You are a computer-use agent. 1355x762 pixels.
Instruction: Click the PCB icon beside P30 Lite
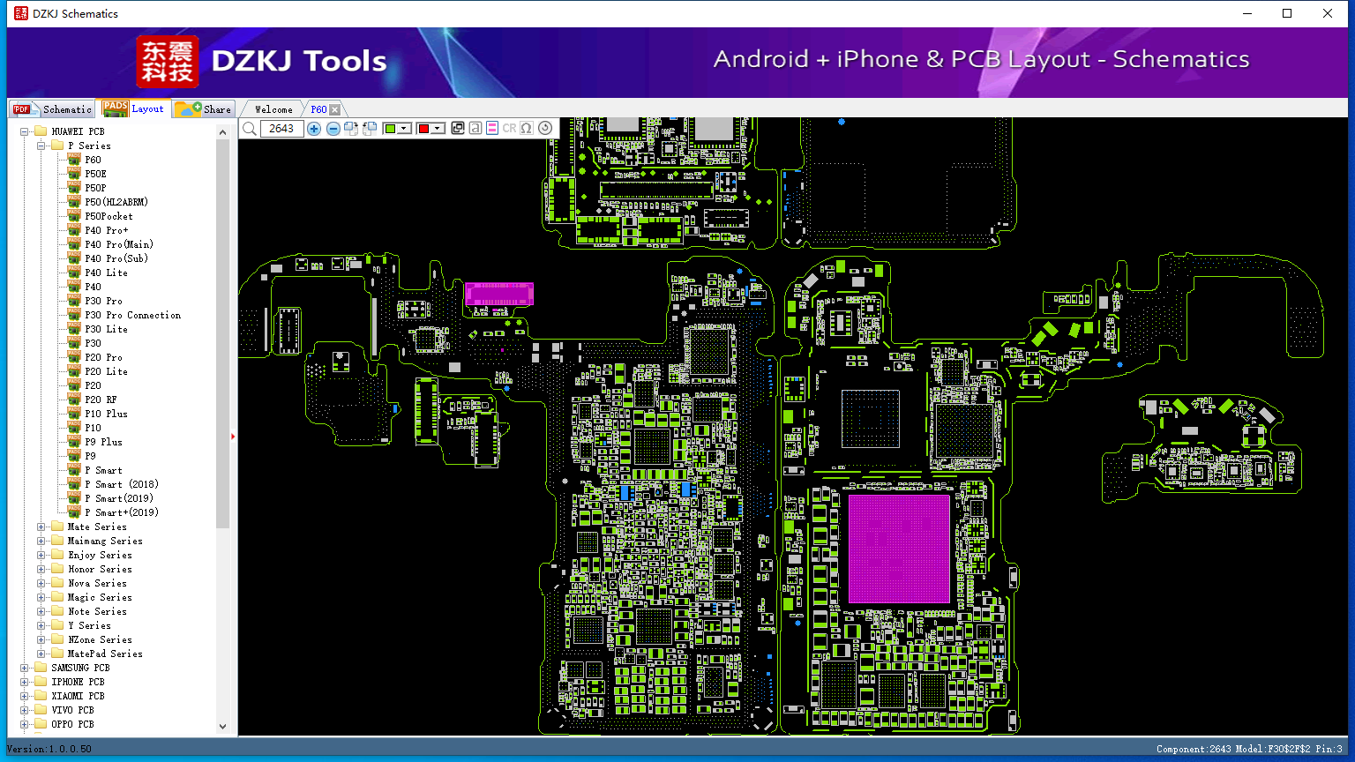pyautogui.click(x=74, y=329)
